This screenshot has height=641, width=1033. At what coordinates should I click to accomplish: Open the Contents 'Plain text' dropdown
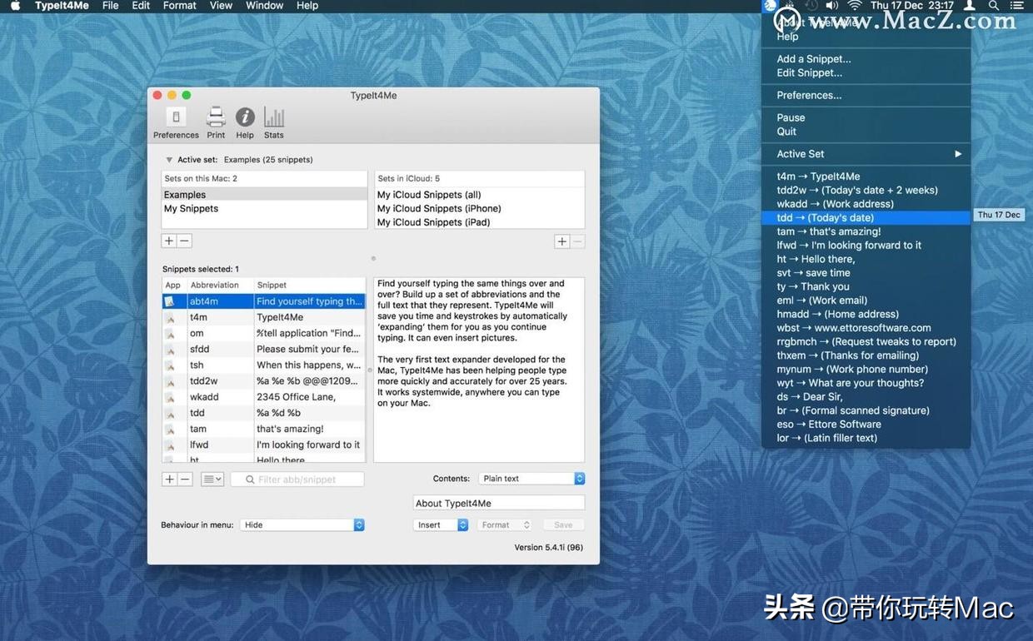531,478
